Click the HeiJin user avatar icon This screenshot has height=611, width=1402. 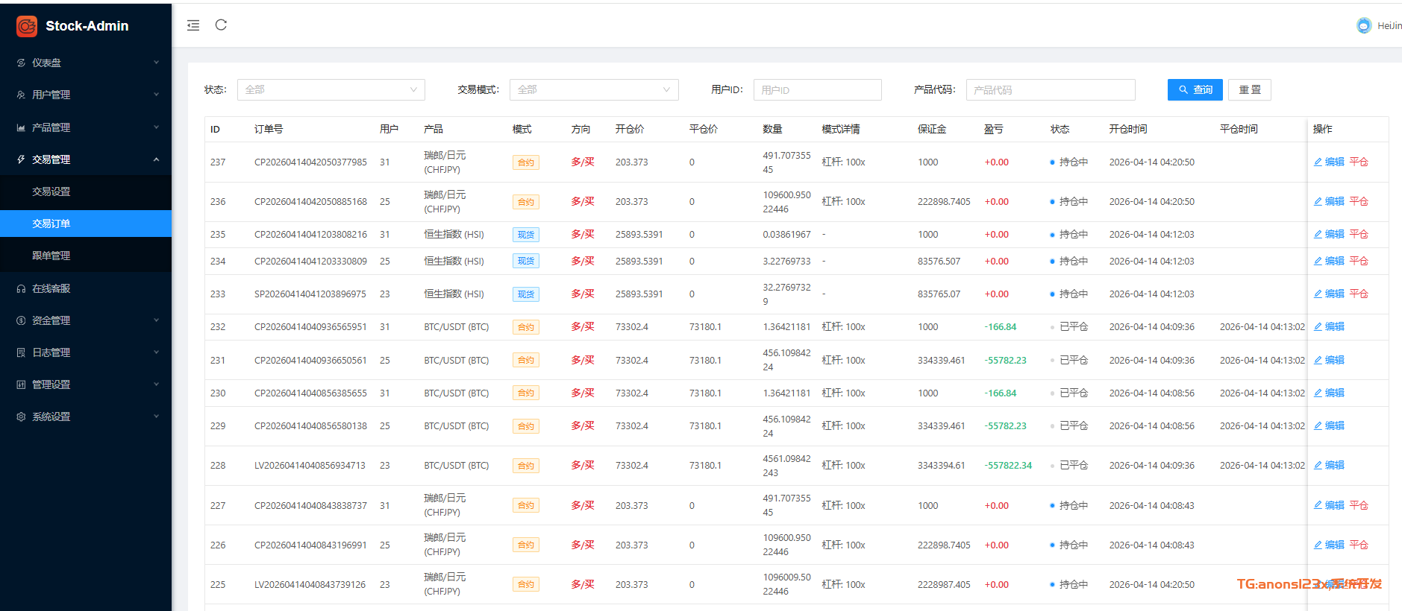1363,25
